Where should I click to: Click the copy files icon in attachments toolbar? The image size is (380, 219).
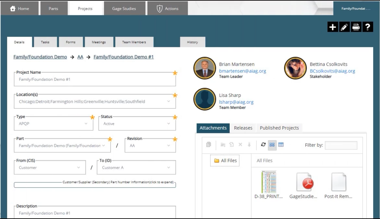click(209, 145)
